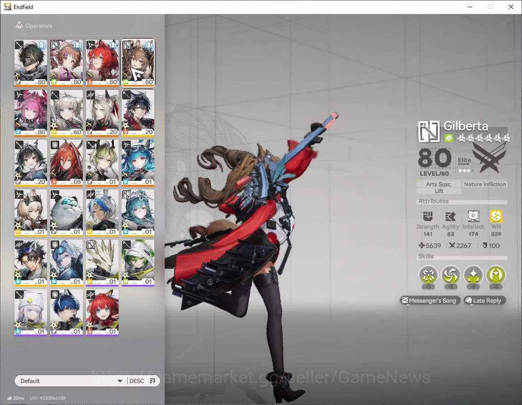Open the first skill icon with crossed pattern

(428, 275)
